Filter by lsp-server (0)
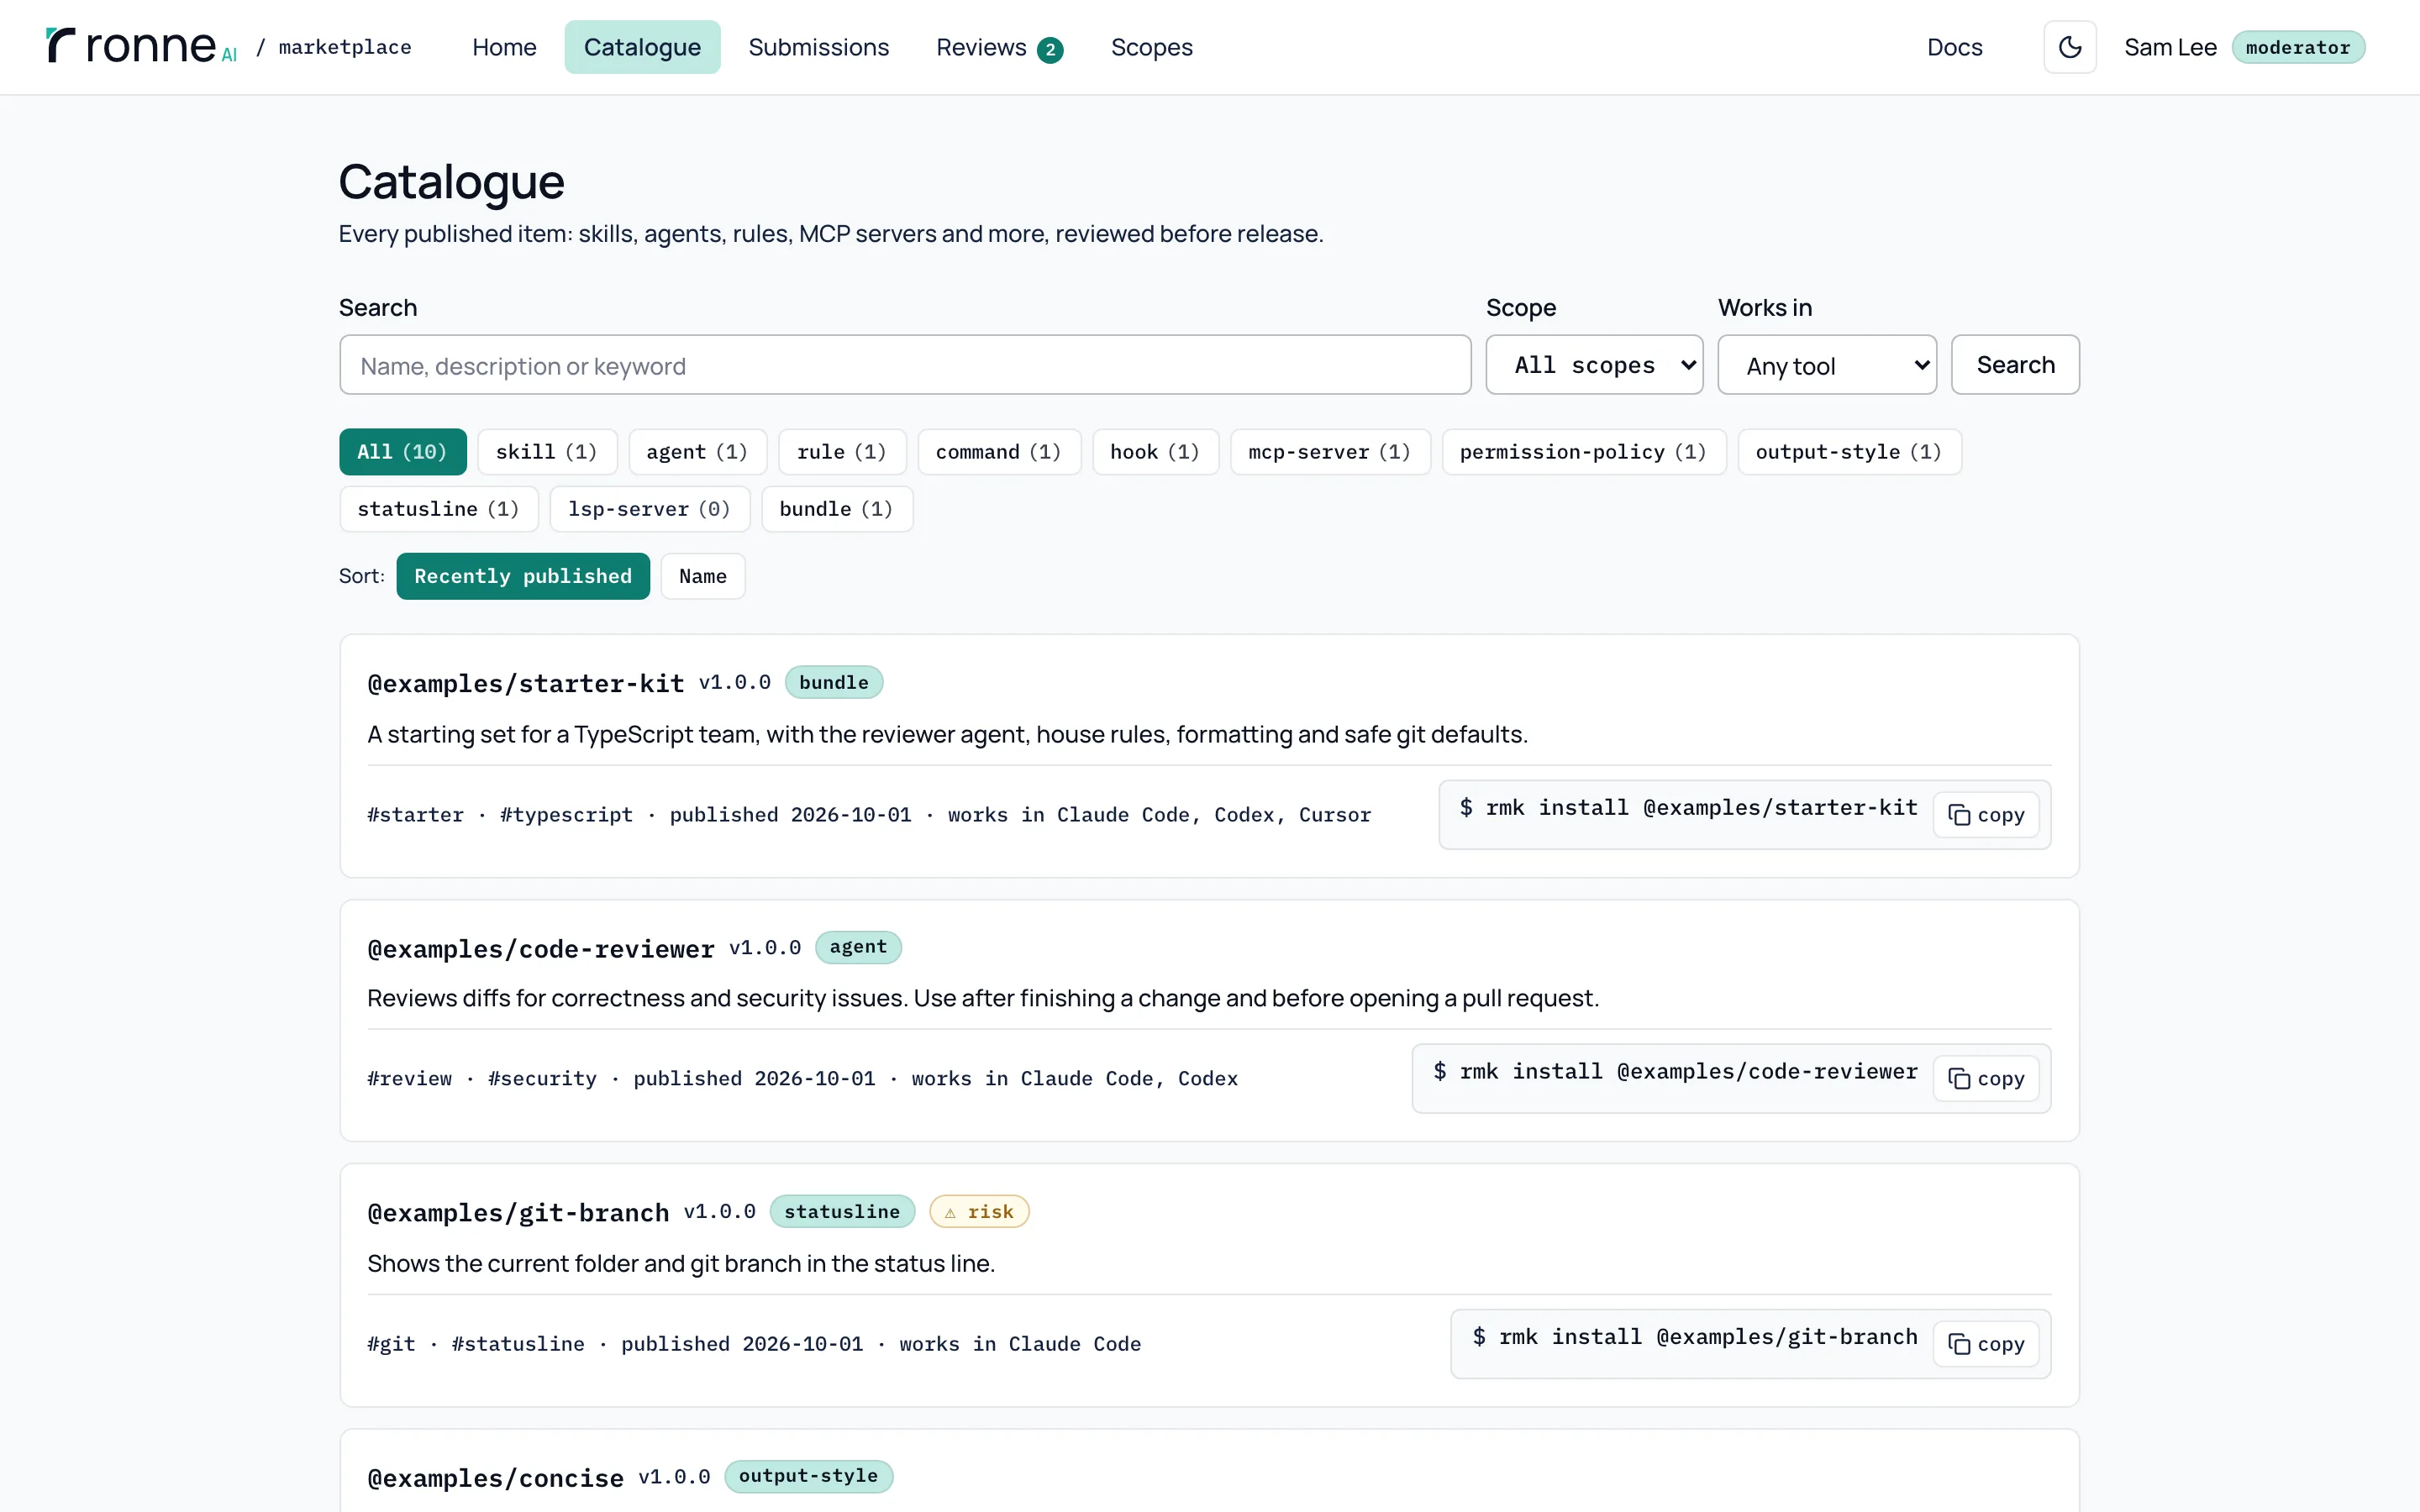The width and height of the screenshot is (2420, 1512). pyautogui.click(x=650, y=509)
